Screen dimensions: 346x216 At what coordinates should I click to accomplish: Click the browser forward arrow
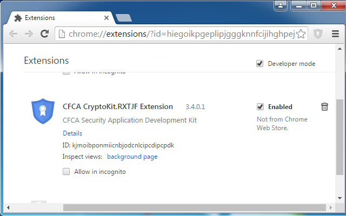29,33
